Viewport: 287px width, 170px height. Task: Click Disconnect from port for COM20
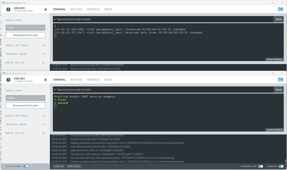[x=26, y=106]
